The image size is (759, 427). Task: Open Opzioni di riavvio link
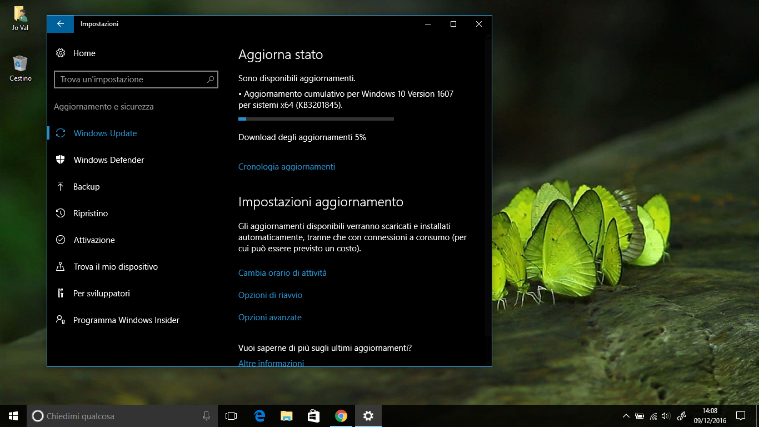tap(270, 295)
